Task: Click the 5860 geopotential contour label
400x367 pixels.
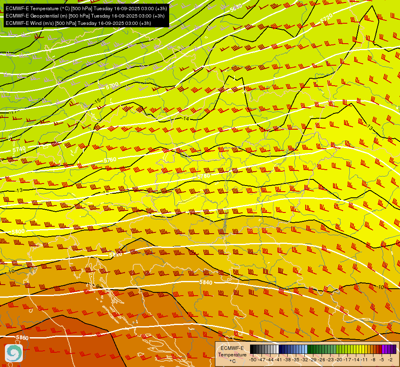Action: pyautogui.click(x=22, y=338)
